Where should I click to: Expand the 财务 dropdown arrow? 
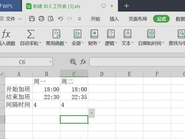99,42
